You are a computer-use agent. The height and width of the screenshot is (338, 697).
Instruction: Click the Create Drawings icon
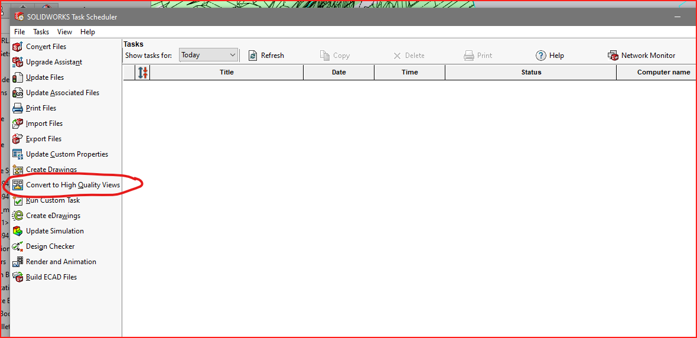[x=17, y=170]
